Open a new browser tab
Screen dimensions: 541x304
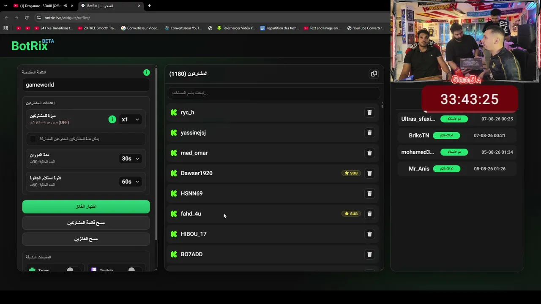pyautogui.click(x=149, y=6)
